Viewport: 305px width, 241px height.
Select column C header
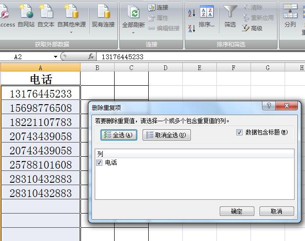(x=132, y=68)
